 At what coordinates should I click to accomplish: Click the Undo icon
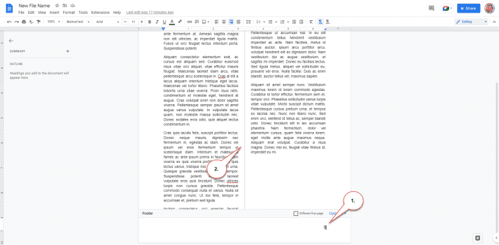pyautogui.click(x=9, y=22)
